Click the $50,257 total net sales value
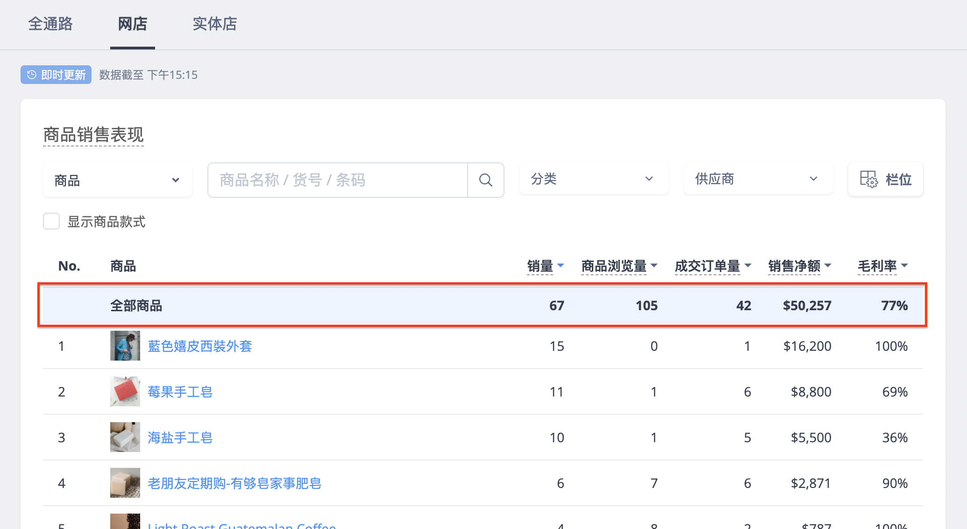 807,306
